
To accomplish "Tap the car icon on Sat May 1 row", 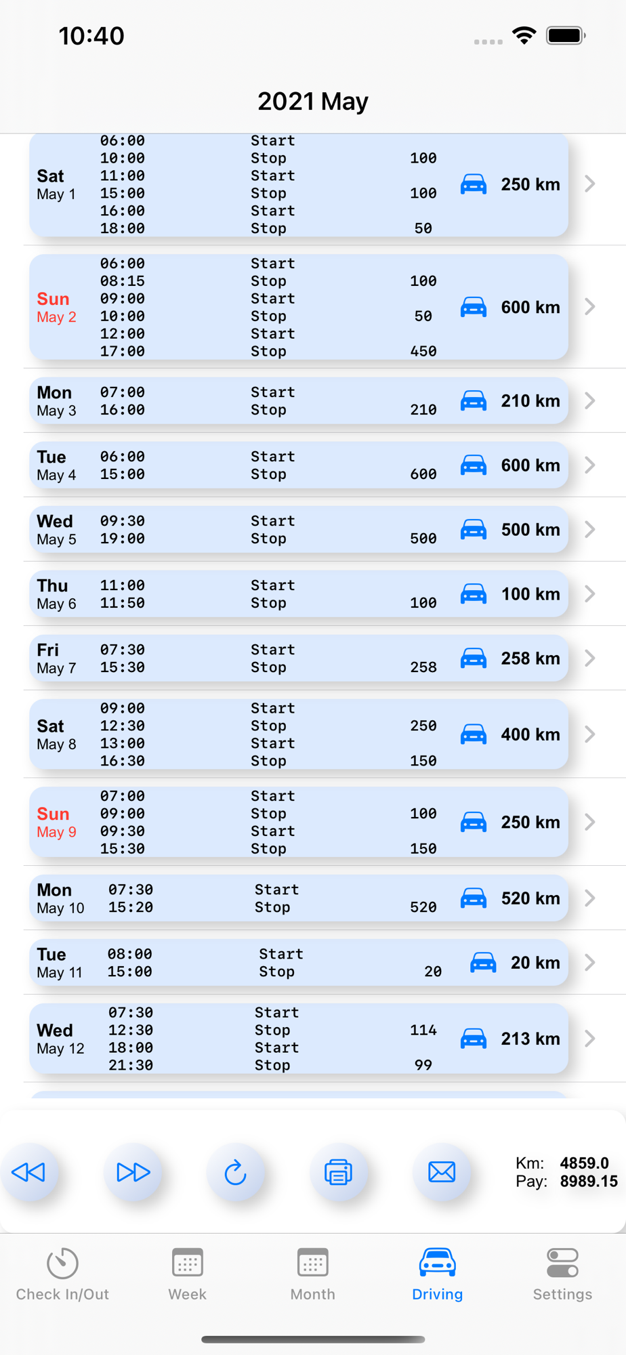I will (x=474, y=184).
